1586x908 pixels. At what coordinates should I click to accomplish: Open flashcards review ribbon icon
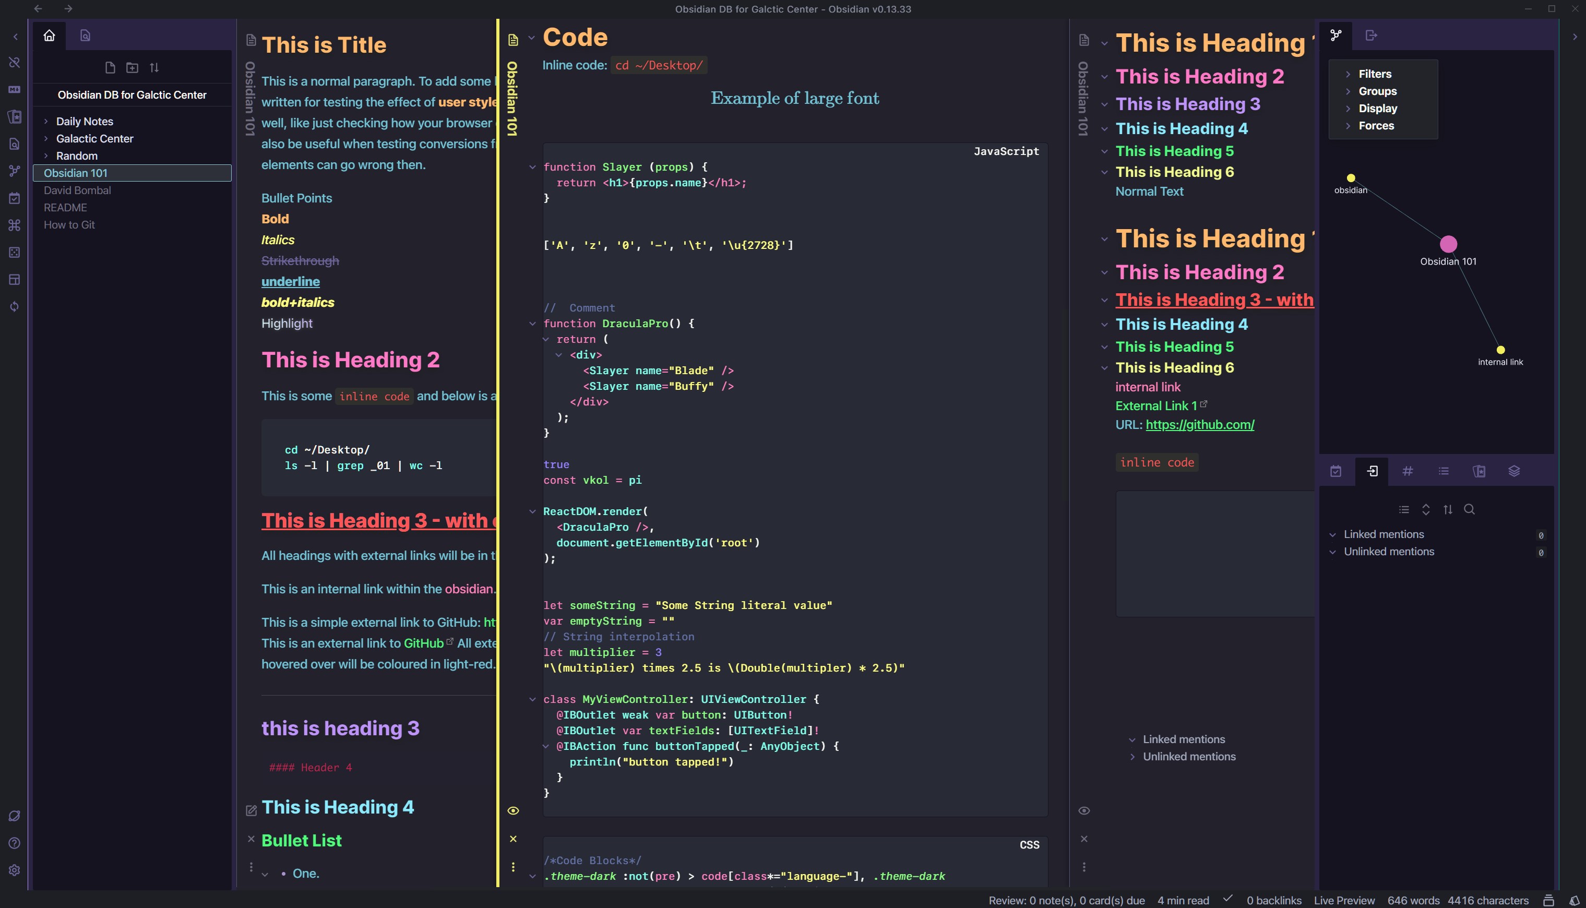[14, 116]
